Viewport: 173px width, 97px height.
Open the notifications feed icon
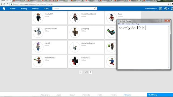coord(161,9)
